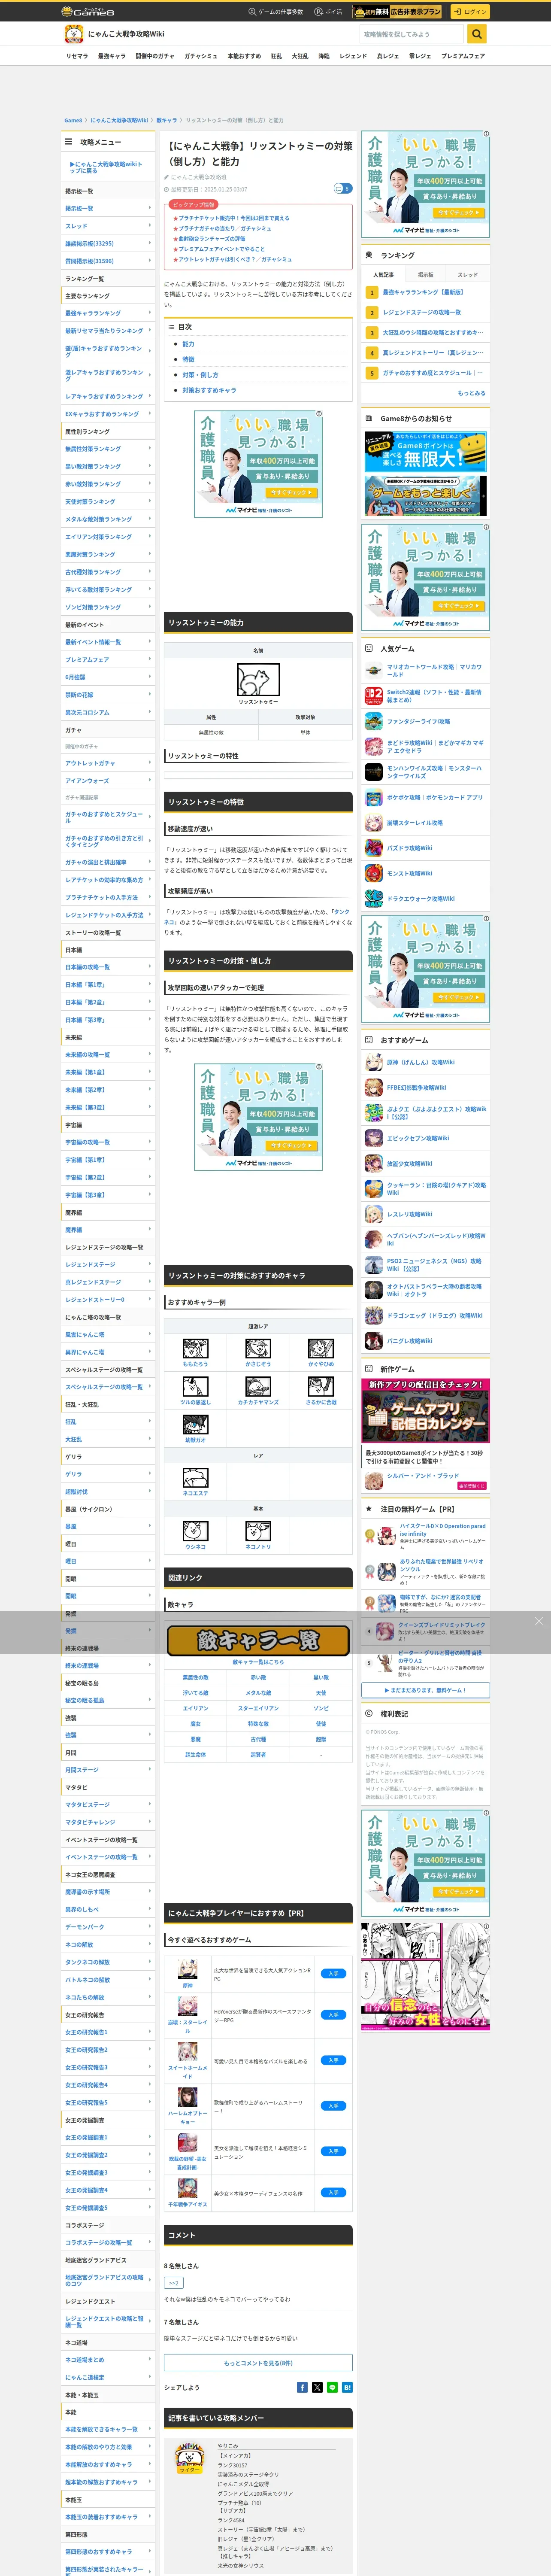Share the article on X

point(317,2387)
